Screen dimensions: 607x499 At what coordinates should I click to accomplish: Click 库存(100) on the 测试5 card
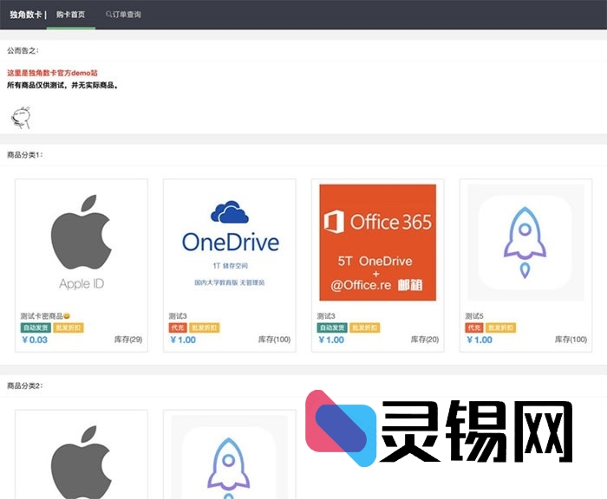point(571,340)
